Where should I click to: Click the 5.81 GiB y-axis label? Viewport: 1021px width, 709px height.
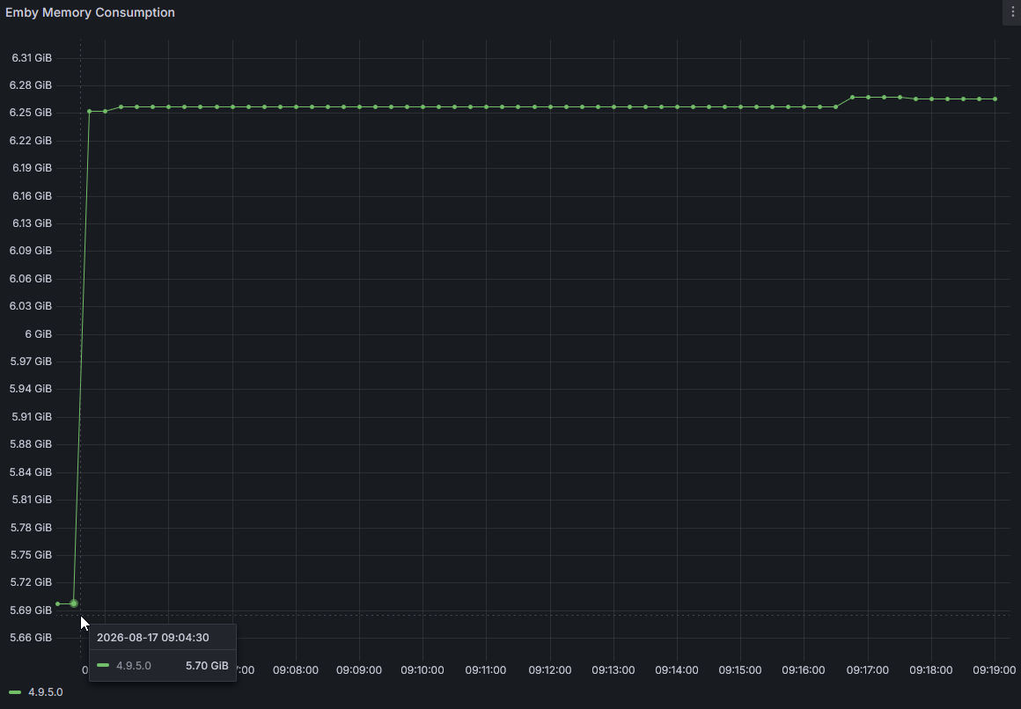[x=32, y=500]
